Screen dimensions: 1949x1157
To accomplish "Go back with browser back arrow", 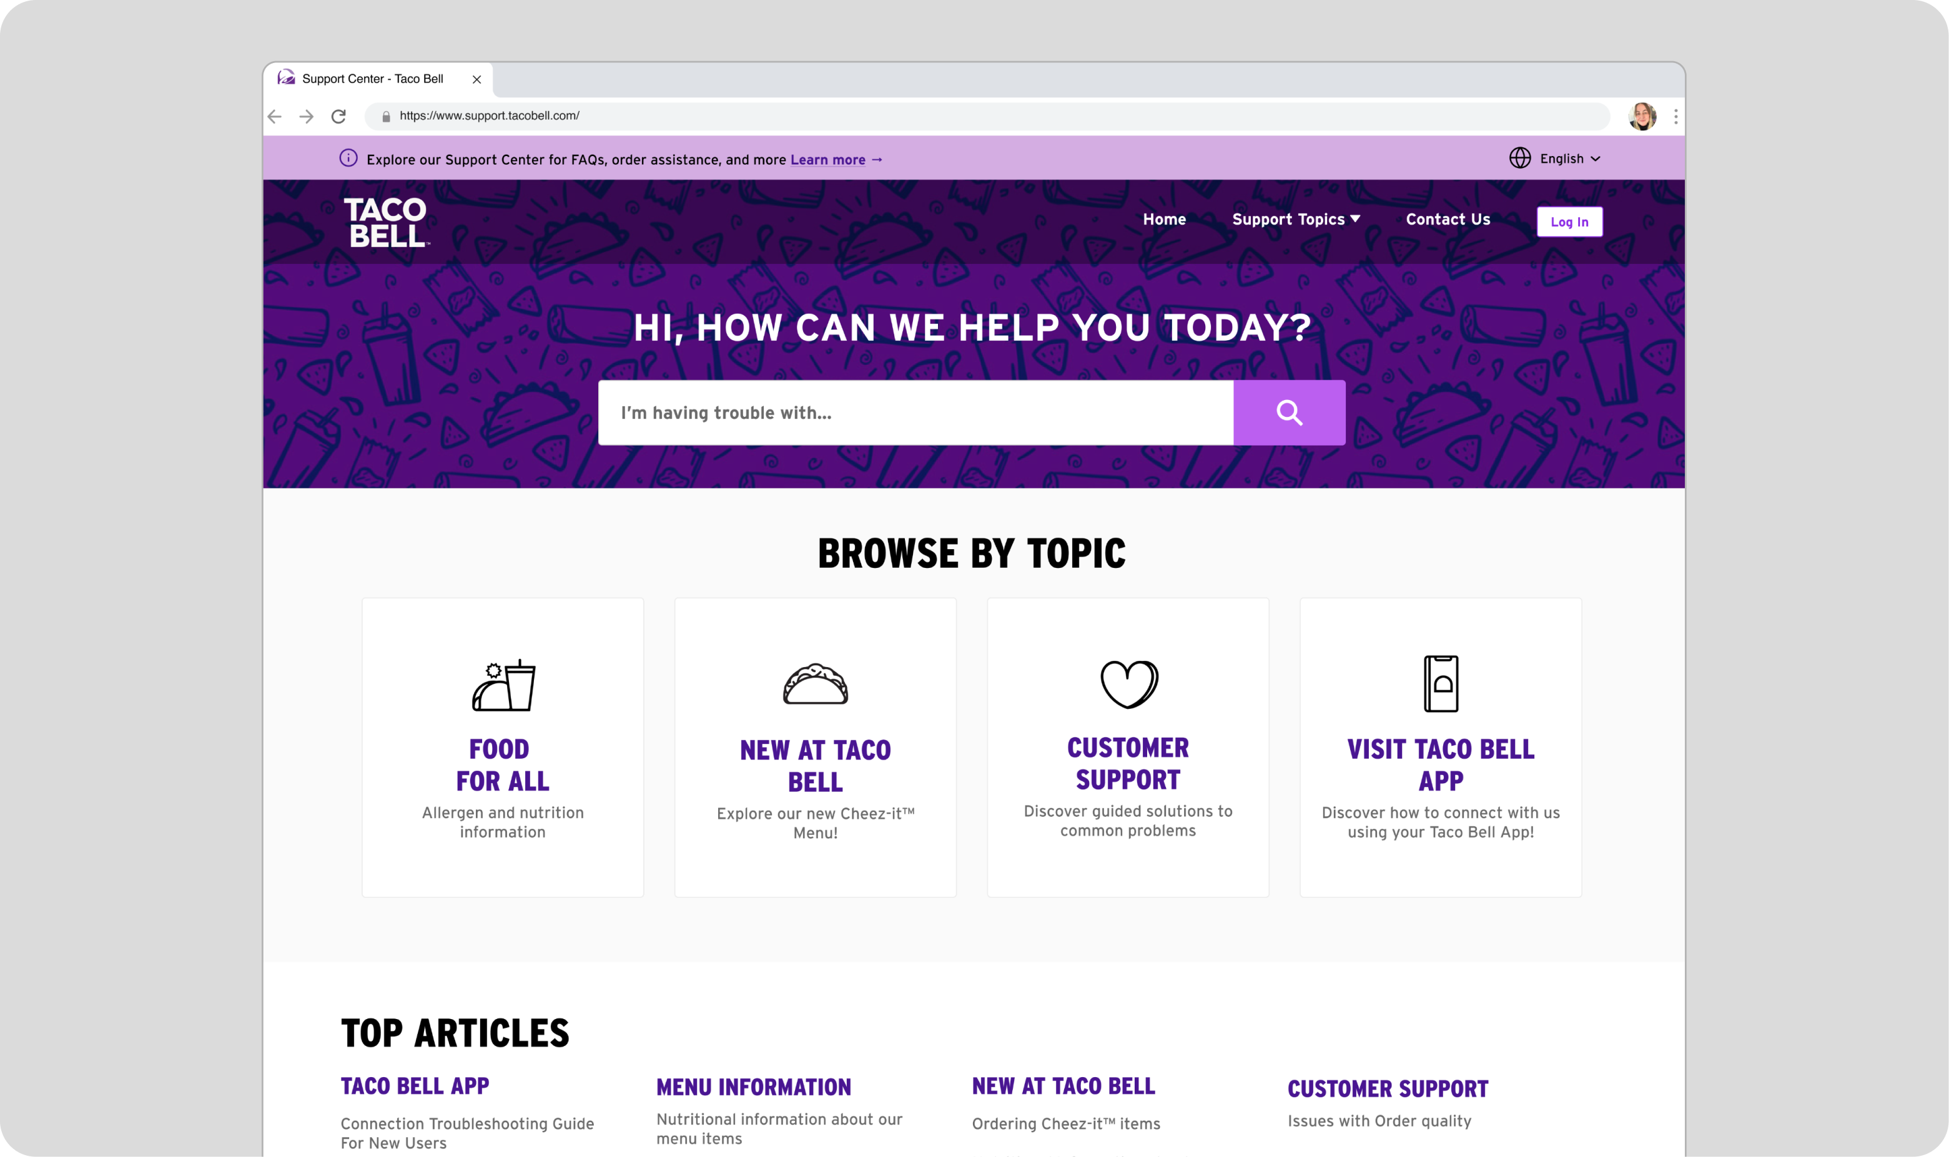I will pyautogui.click(x=275, y=116).
